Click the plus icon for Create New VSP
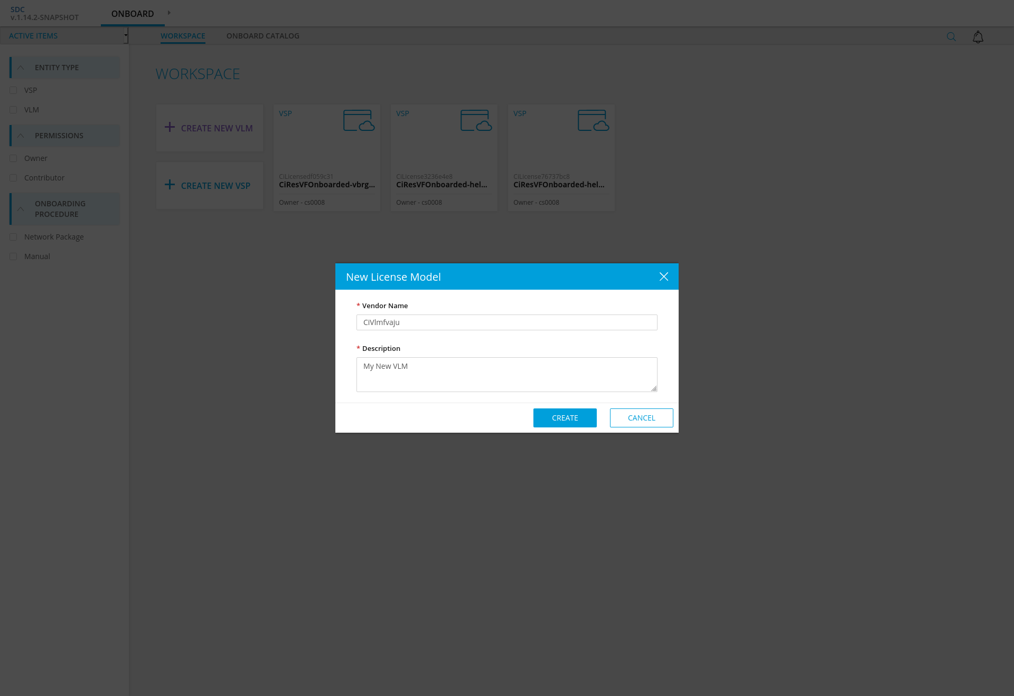 click(170, 185)
